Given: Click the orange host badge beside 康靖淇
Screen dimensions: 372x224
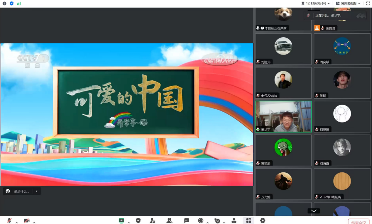Looking at the screenshot, I should coord(317,28).
